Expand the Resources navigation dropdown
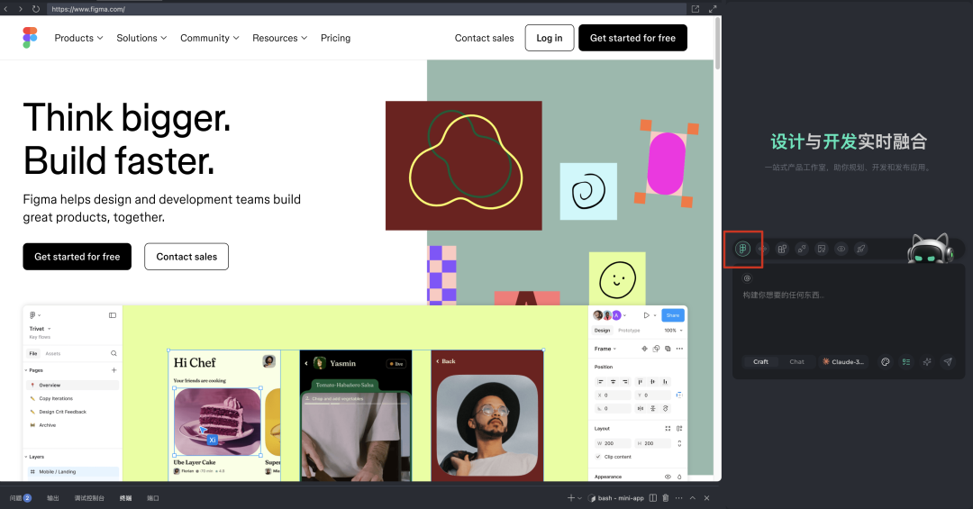This screenshot has width=973, height=509. 279,38
